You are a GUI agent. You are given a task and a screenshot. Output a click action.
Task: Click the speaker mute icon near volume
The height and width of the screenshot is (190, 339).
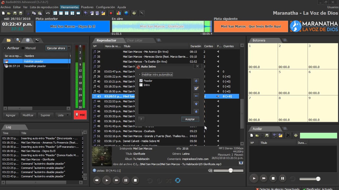[x=210, y=170]
